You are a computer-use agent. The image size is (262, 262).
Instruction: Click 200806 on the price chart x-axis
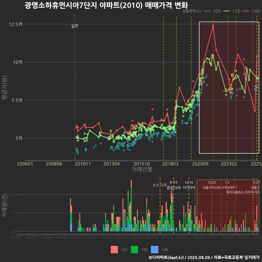click(54, 164)
